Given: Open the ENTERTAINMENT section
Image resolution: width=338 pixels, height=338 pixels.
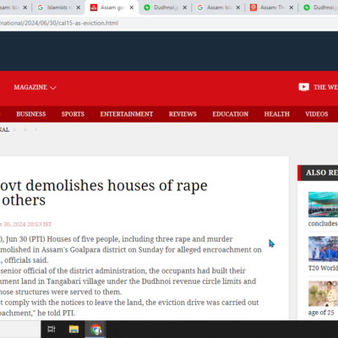Looking at the screenshot, I should 127,114.
